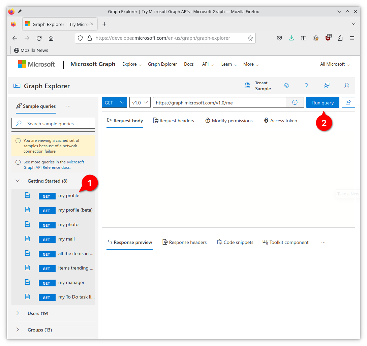Open the v1.0 API version dropdown

tap(140, 103)
